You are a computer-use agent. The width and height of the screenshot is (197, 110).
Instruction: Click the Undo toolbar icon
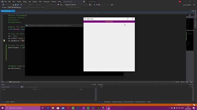click(x=21, y=5)
